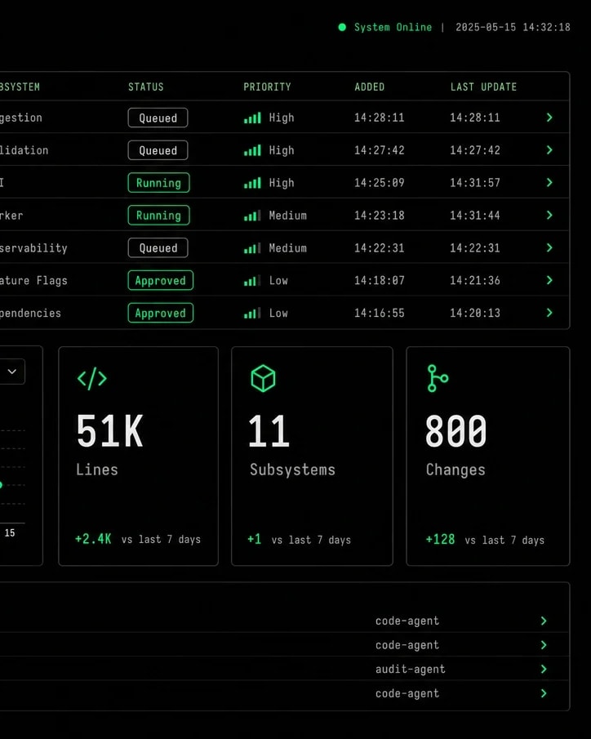The image size is (591, 739).
Task: Click Medium priority in 14:23:18 row
Action: pyautogui.click(x=288, y=216)
